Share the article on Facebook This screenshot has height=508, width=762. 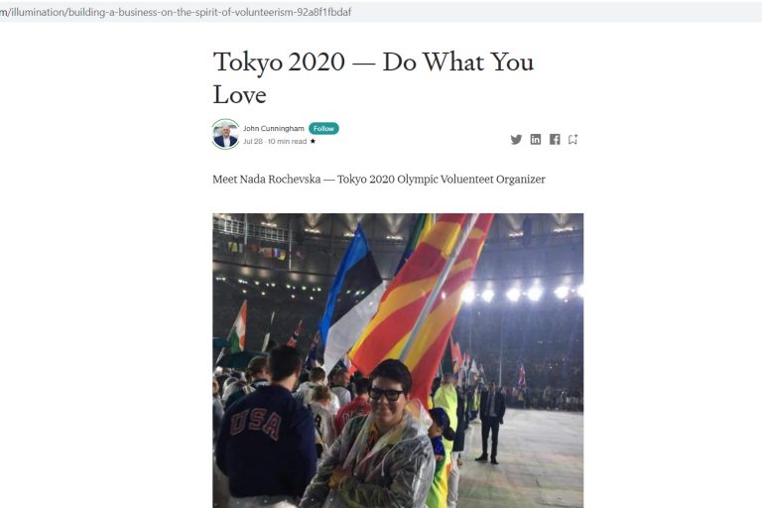click(555, 140)
